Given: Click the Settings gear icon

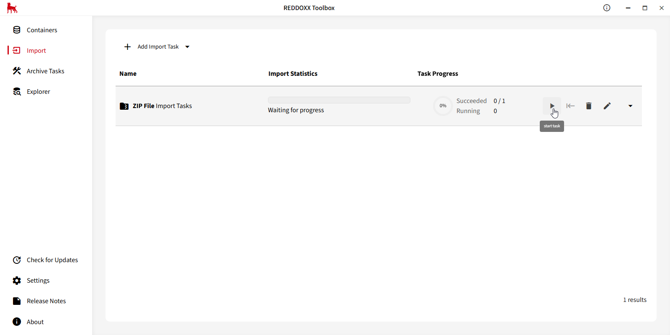Looking at the screenshot, I should (x=17, y=281).
